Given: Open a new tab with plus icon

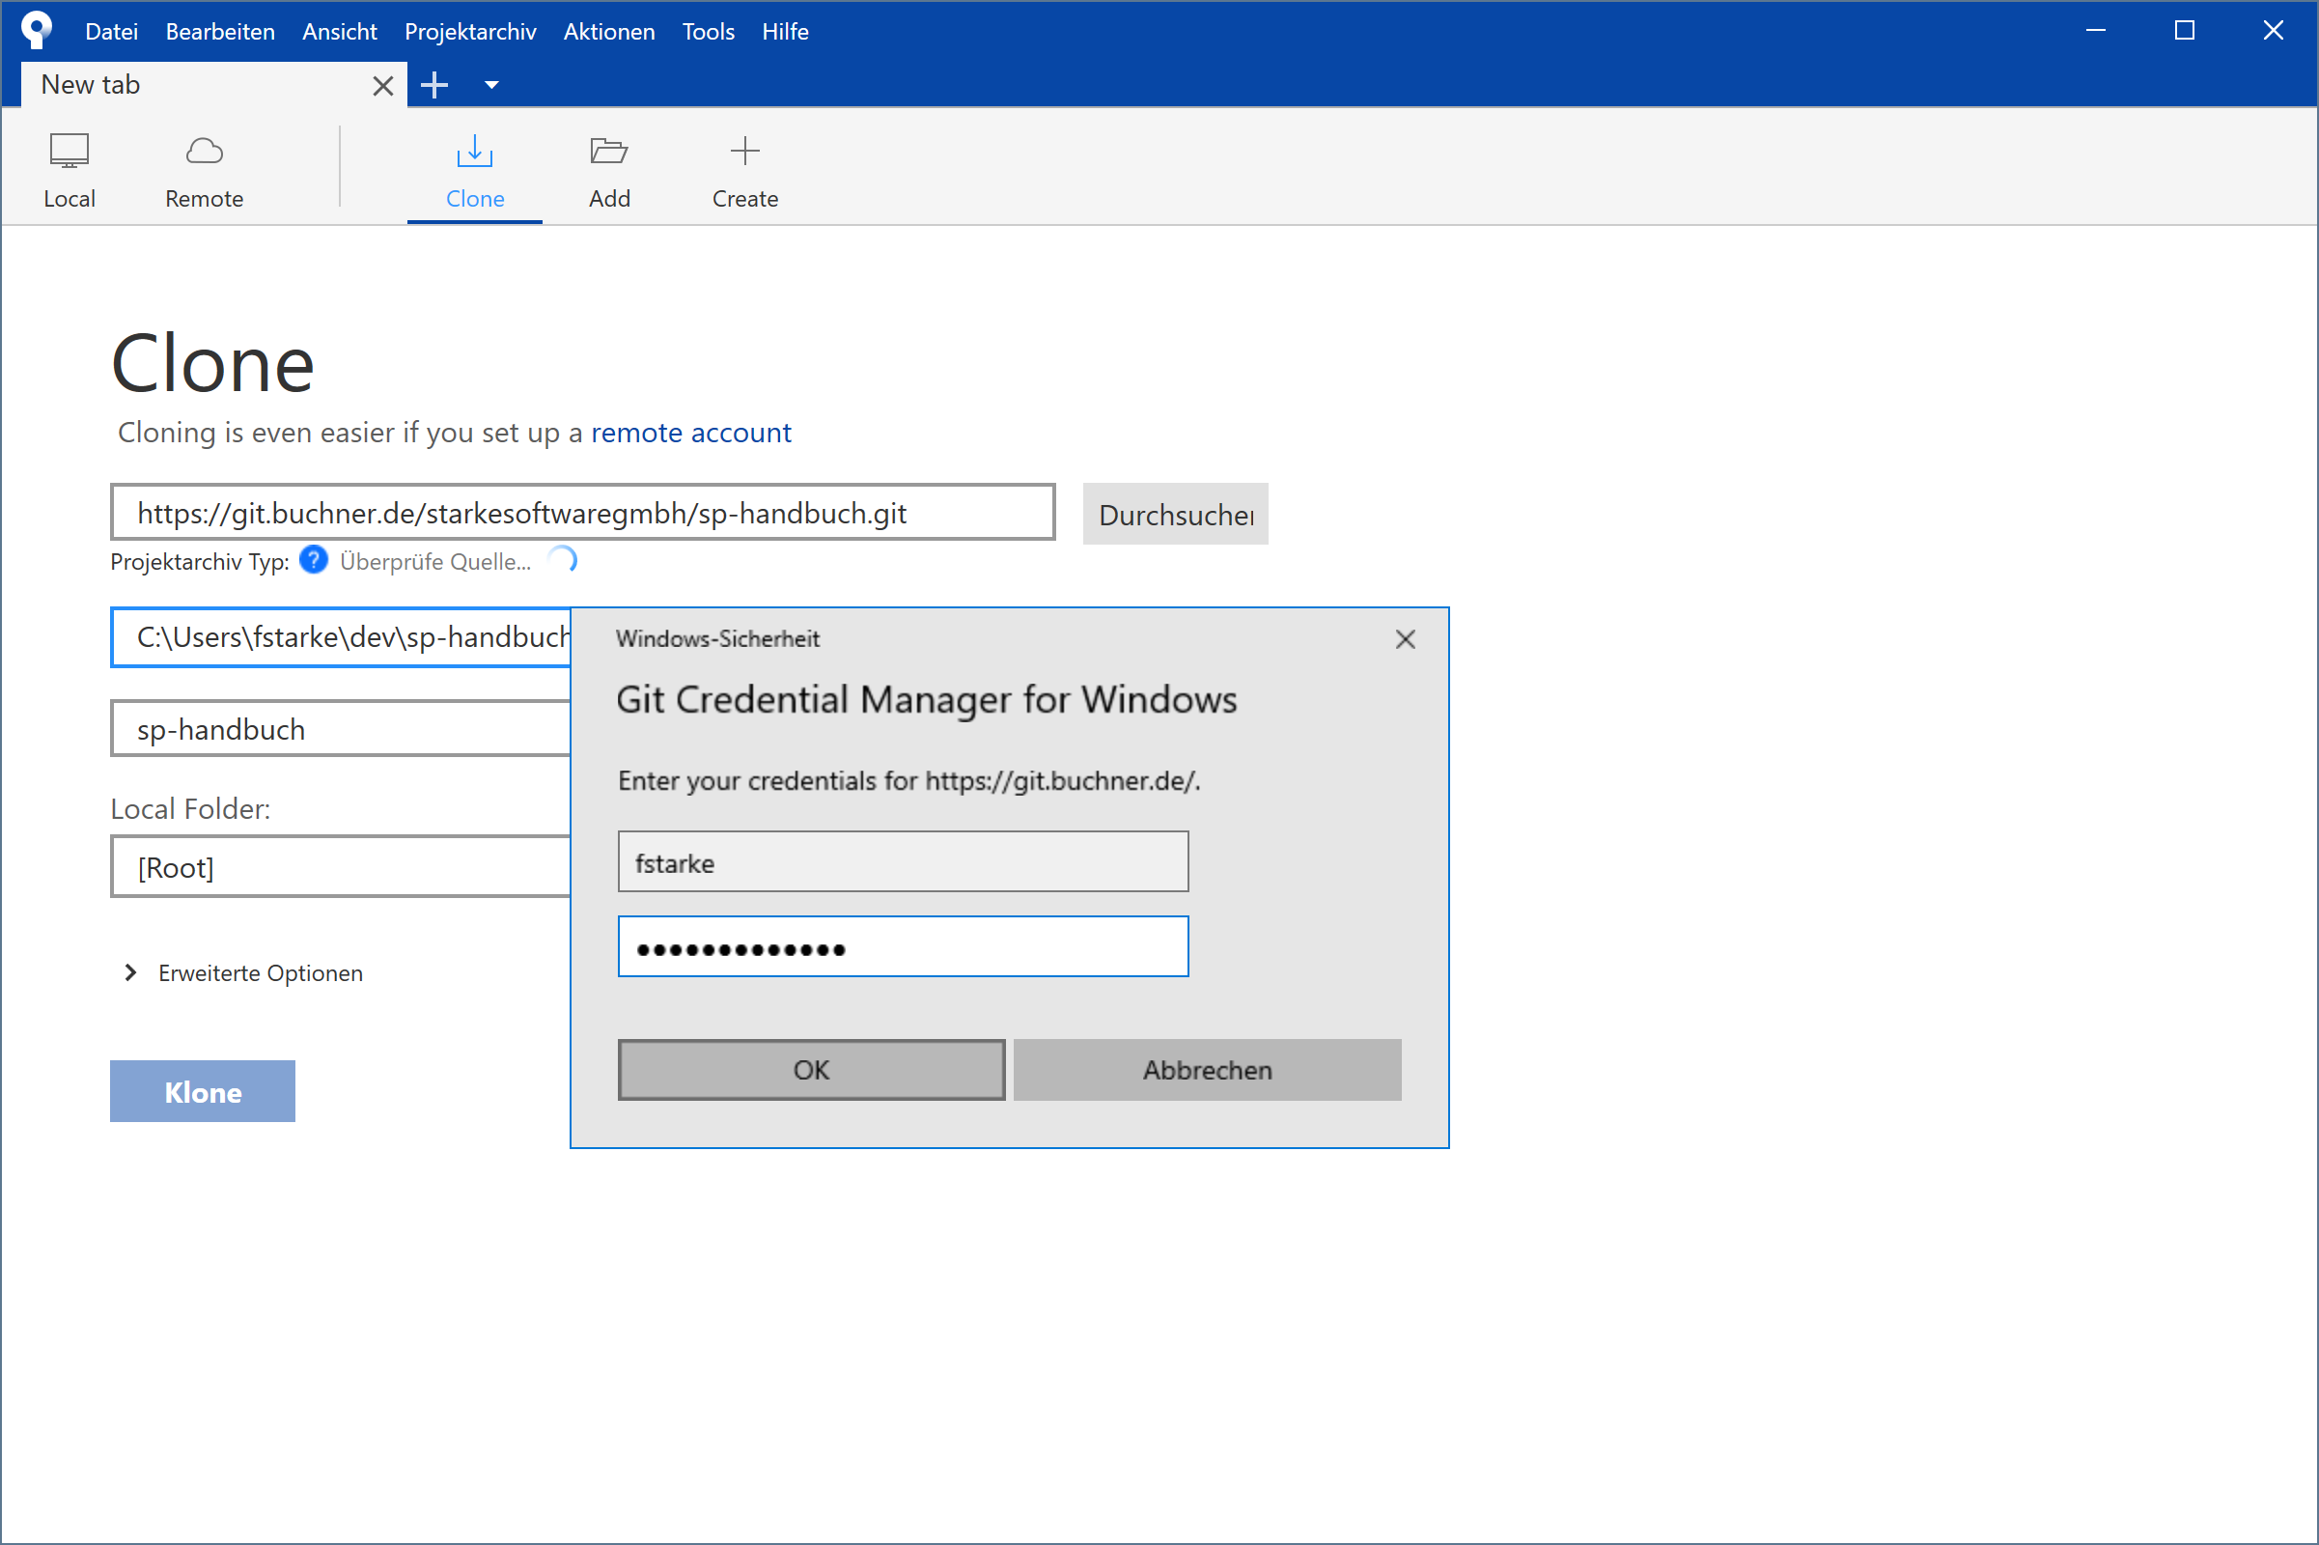Looking at the screenshot, I should click(x=434, y=86).
